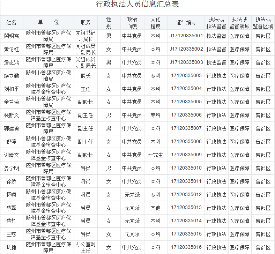This screenshot has height=254, width=275.
Task: Select the name cell 詹志鸿
Action: [12, 62]
